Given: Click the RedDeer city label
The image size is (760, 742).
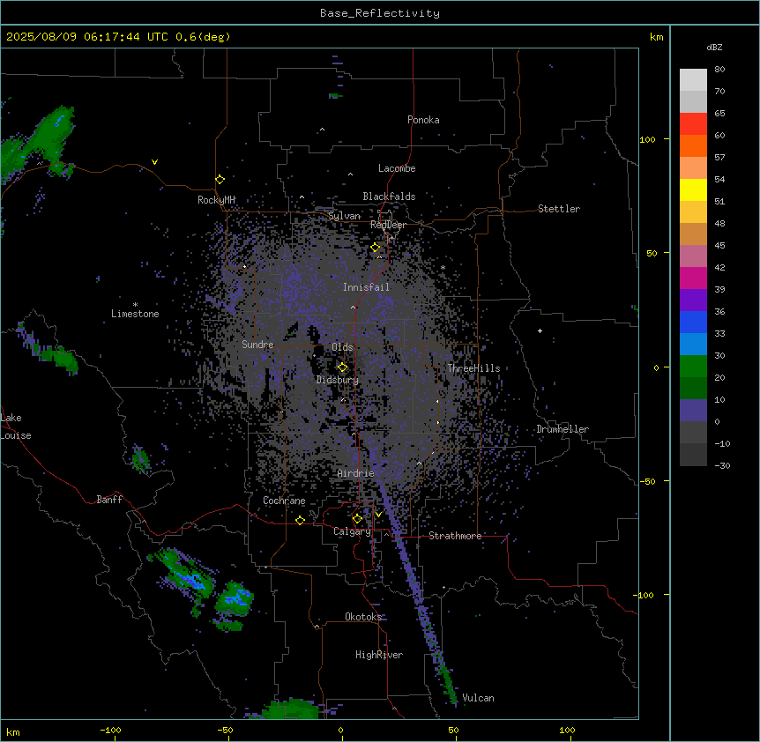Looking at the screenshot, I should pyautogui.click(x=388, y=225).
